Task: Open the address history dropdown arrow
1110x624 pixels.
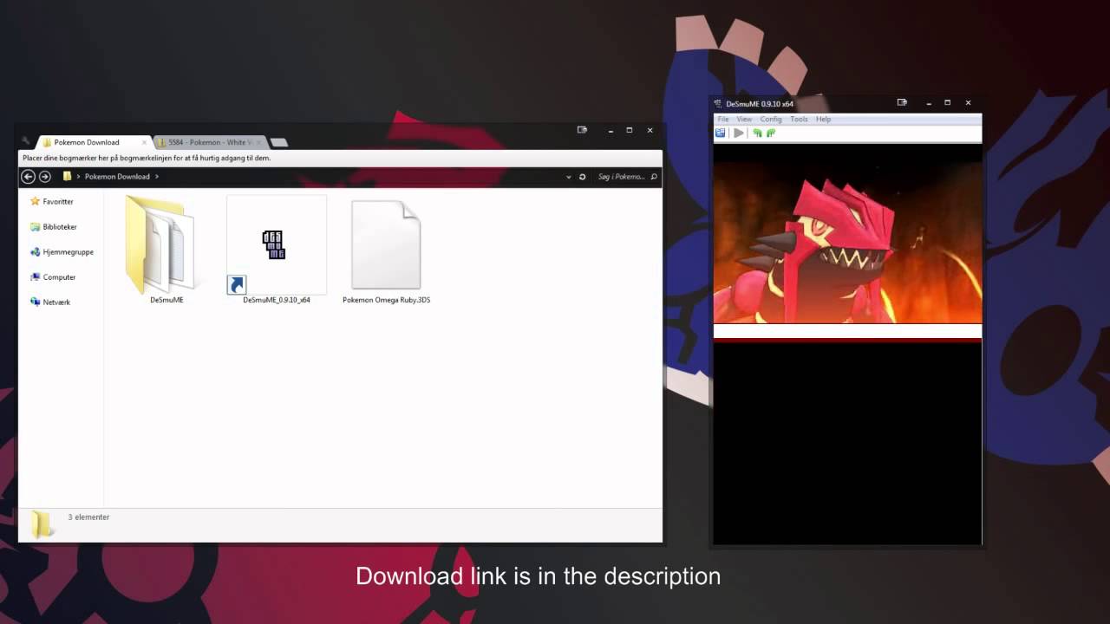Action: 569,177
